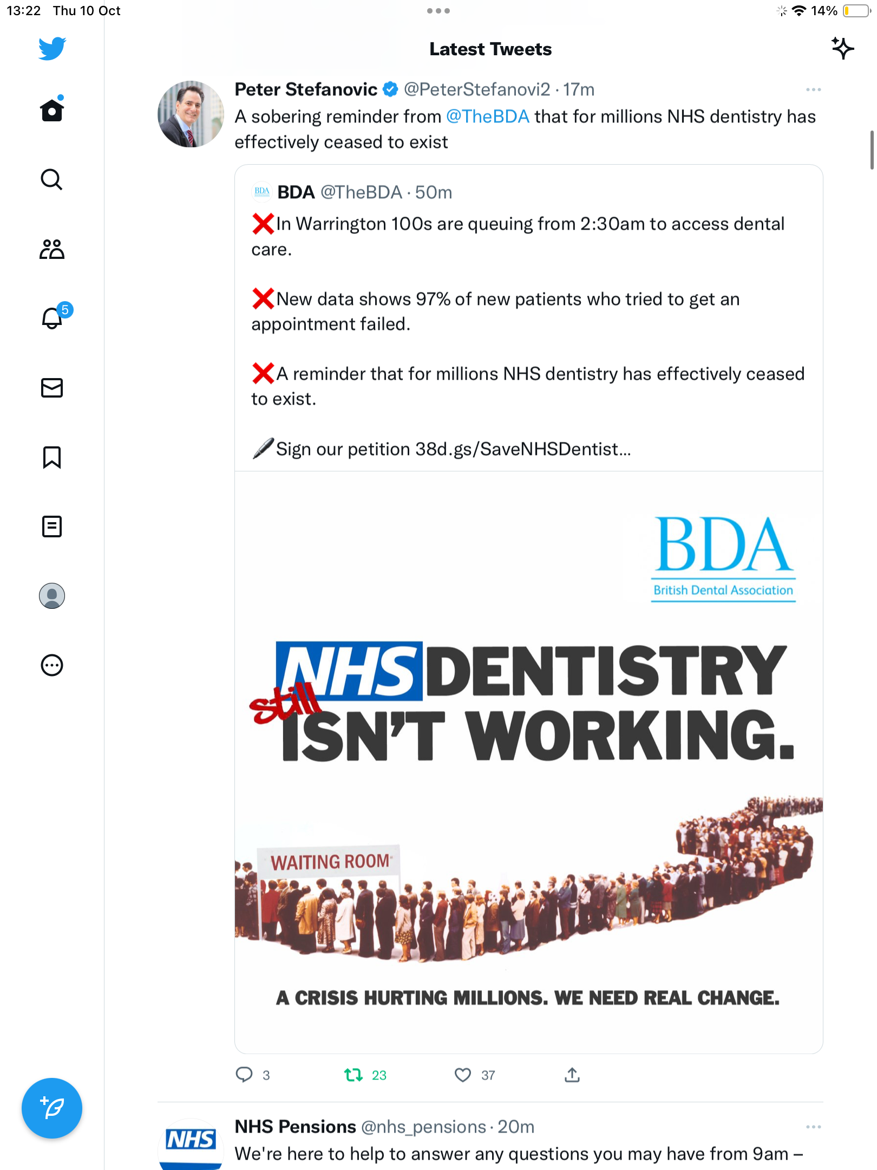The height and width of the screenshot is (1170, 877).
Task: Expand the More circle menu in sidebar
Action: click(52, 665)
